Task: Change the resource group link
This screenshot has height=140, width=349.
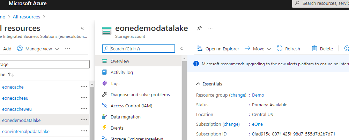Action: (238, 95)
